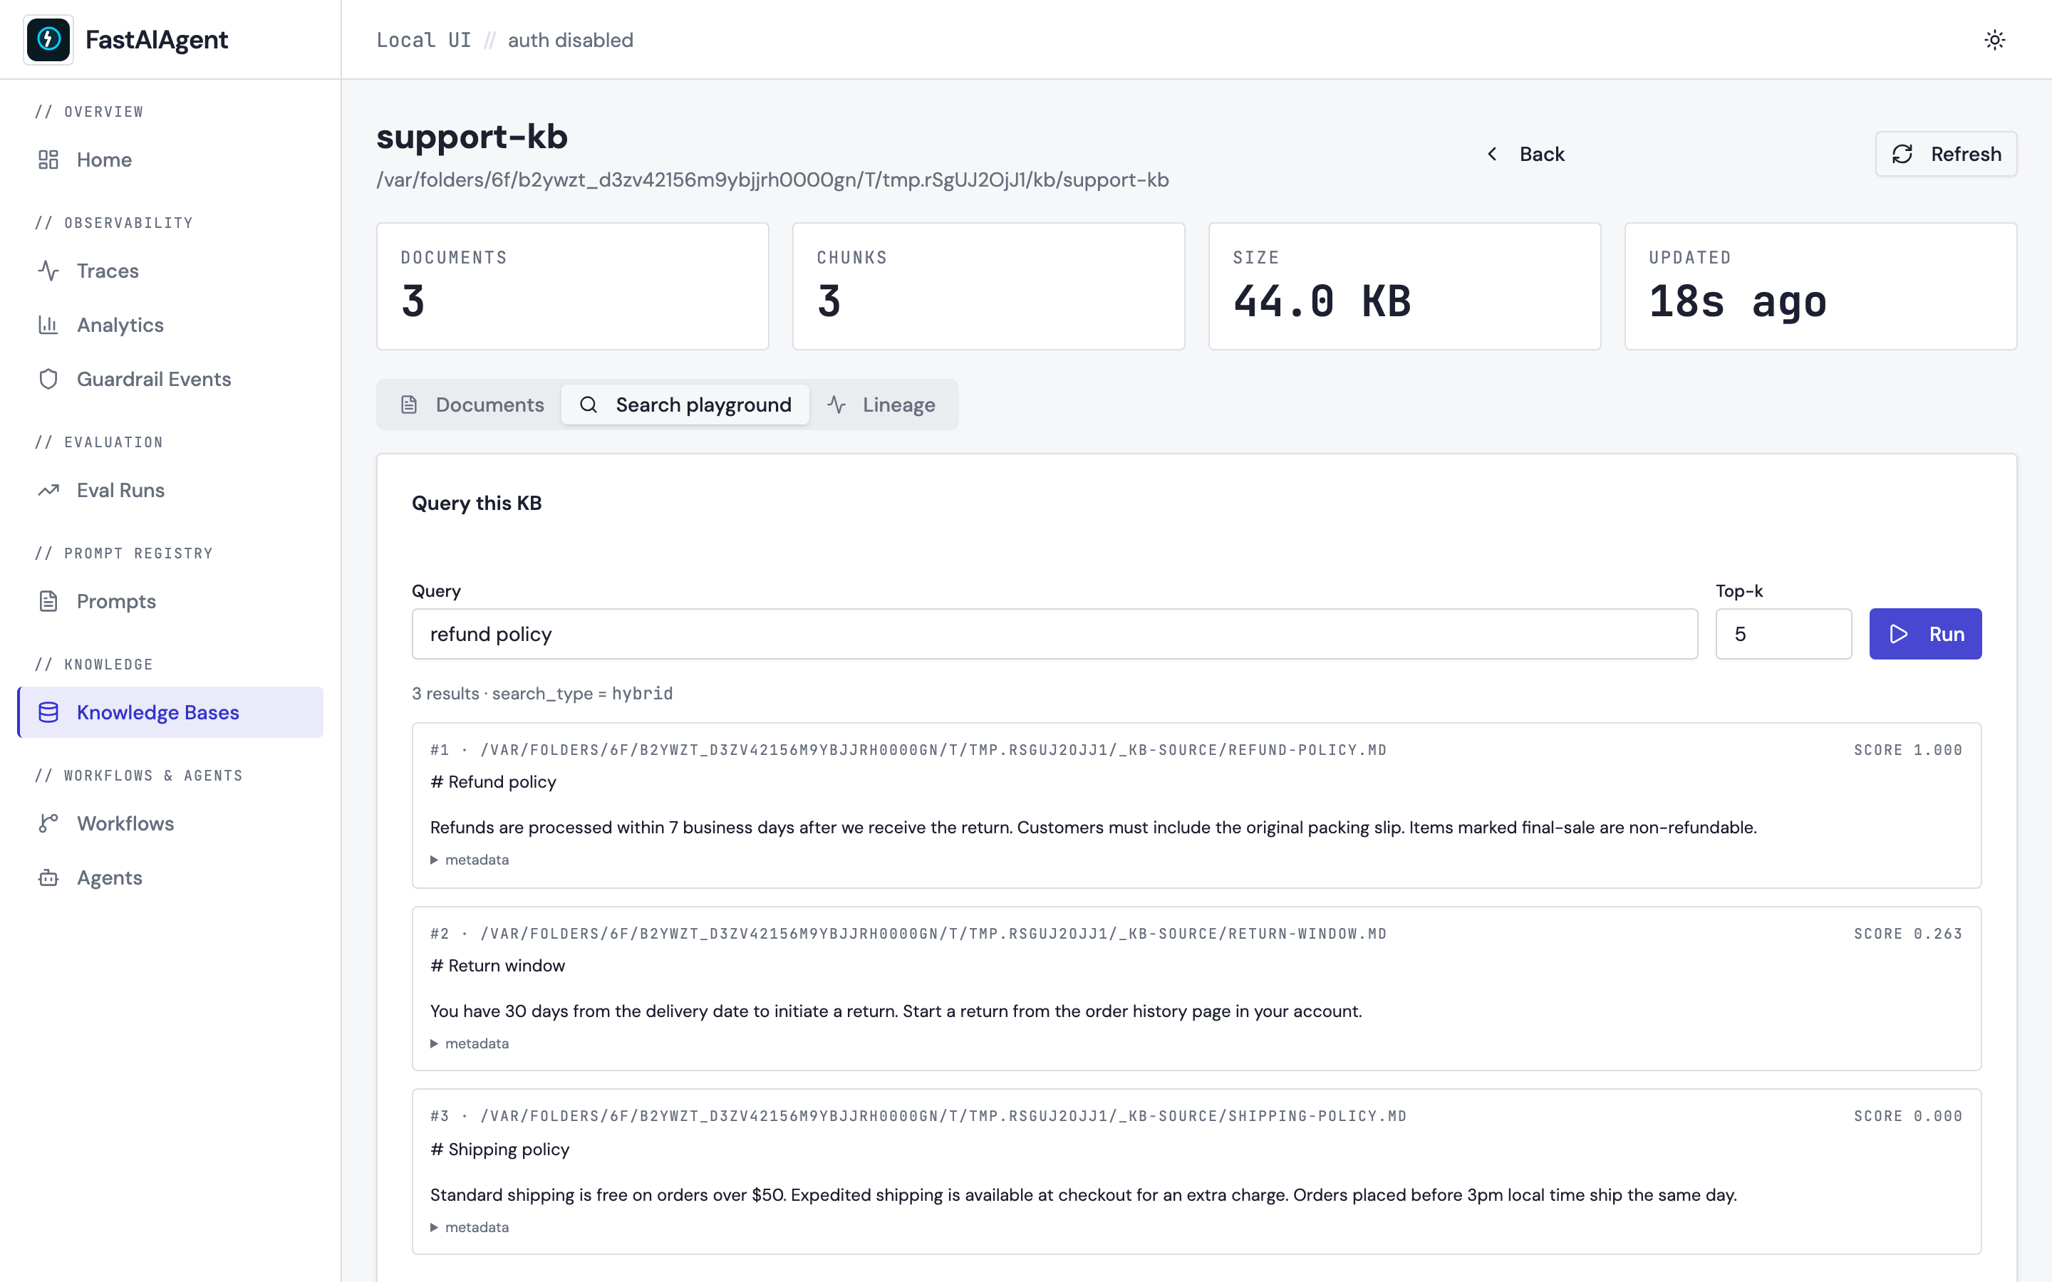Screen dimensions: 2052x1282
Task: Run the query with Run button
Action: 1924,634
